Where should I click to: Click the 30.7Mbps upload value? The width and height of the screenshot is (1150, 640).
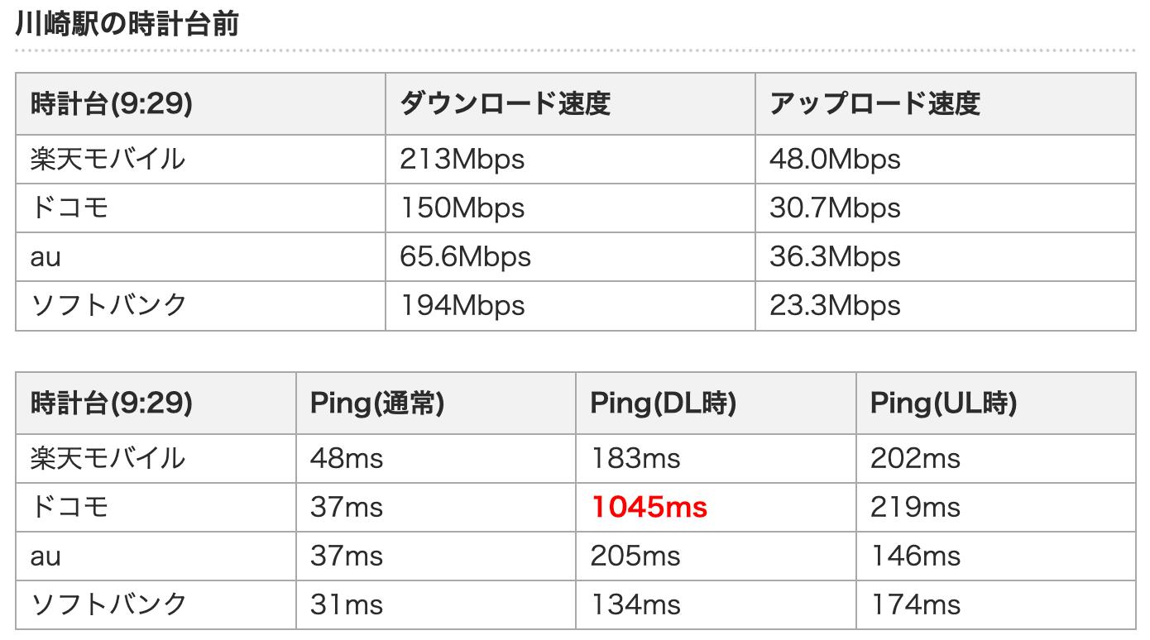pos(835,207)
